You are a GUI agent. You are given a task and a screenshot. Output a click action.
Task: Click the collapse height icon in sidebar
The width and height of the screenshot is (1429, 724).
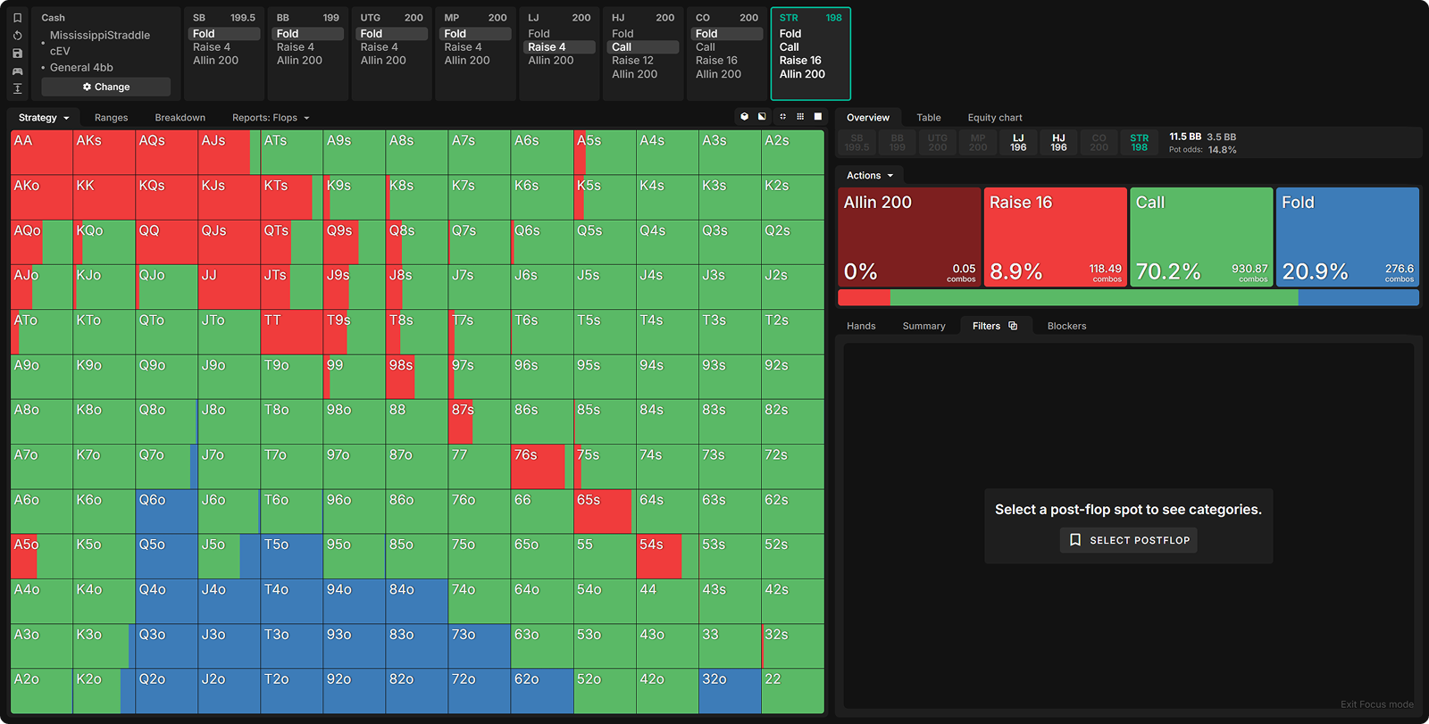[17, 88]
